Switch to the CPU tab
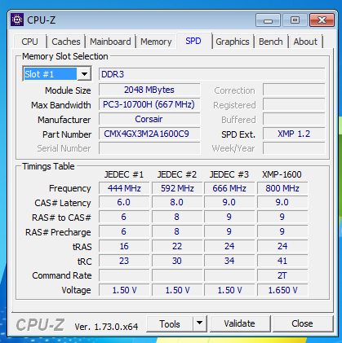342x343 pixels. coord(29,42)
